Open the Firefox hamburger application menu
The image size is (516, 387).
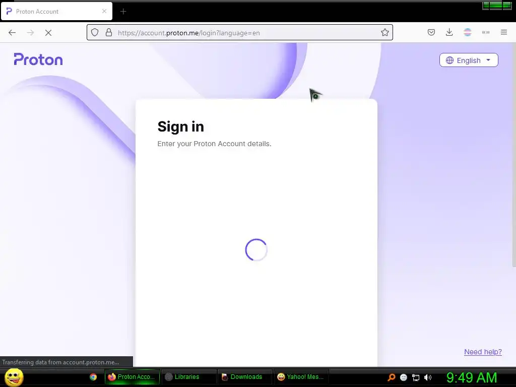pos(504,32)
